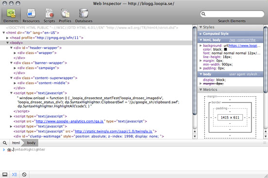The image size is (268, 178).
Task: Open the Resources panel icon
Action: pos(31,13)
